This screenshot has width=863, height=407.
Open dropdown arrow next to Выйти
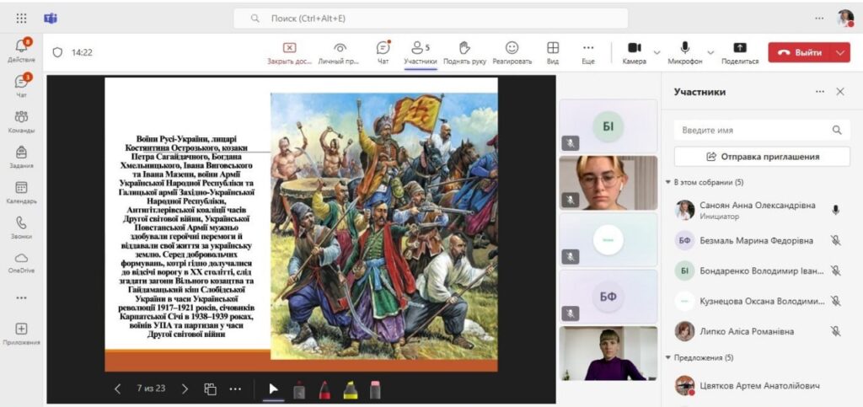[x=840, y=52]
